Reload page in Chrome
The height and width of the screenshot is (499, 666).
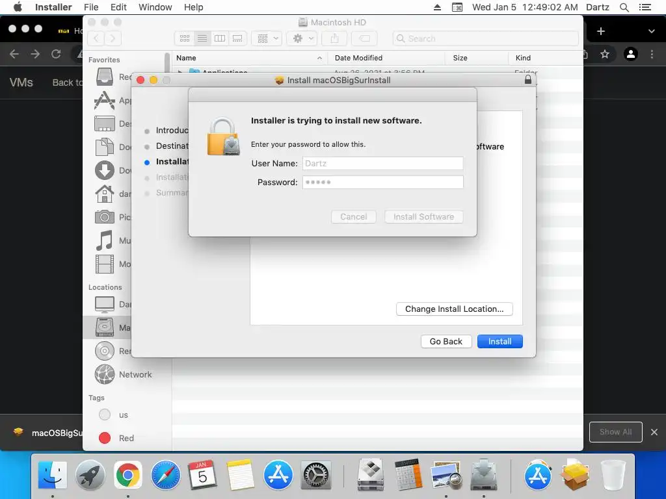(x=56, y=54)
